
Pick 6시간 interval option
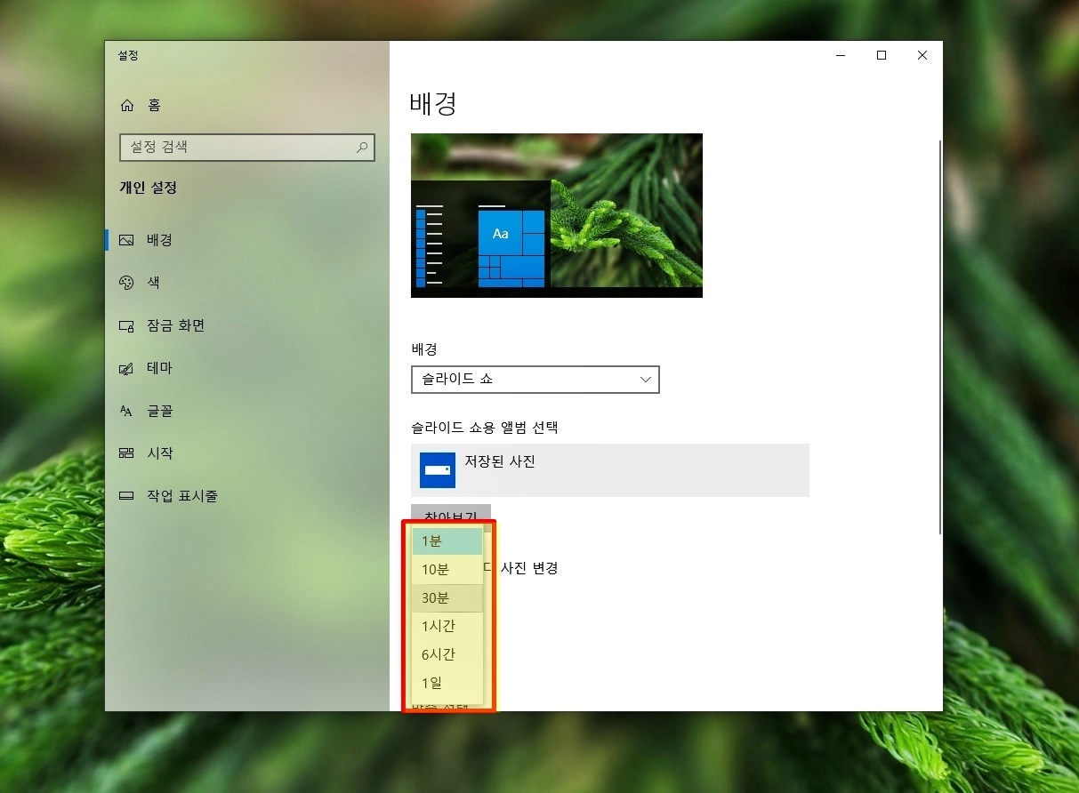[447, 654]
